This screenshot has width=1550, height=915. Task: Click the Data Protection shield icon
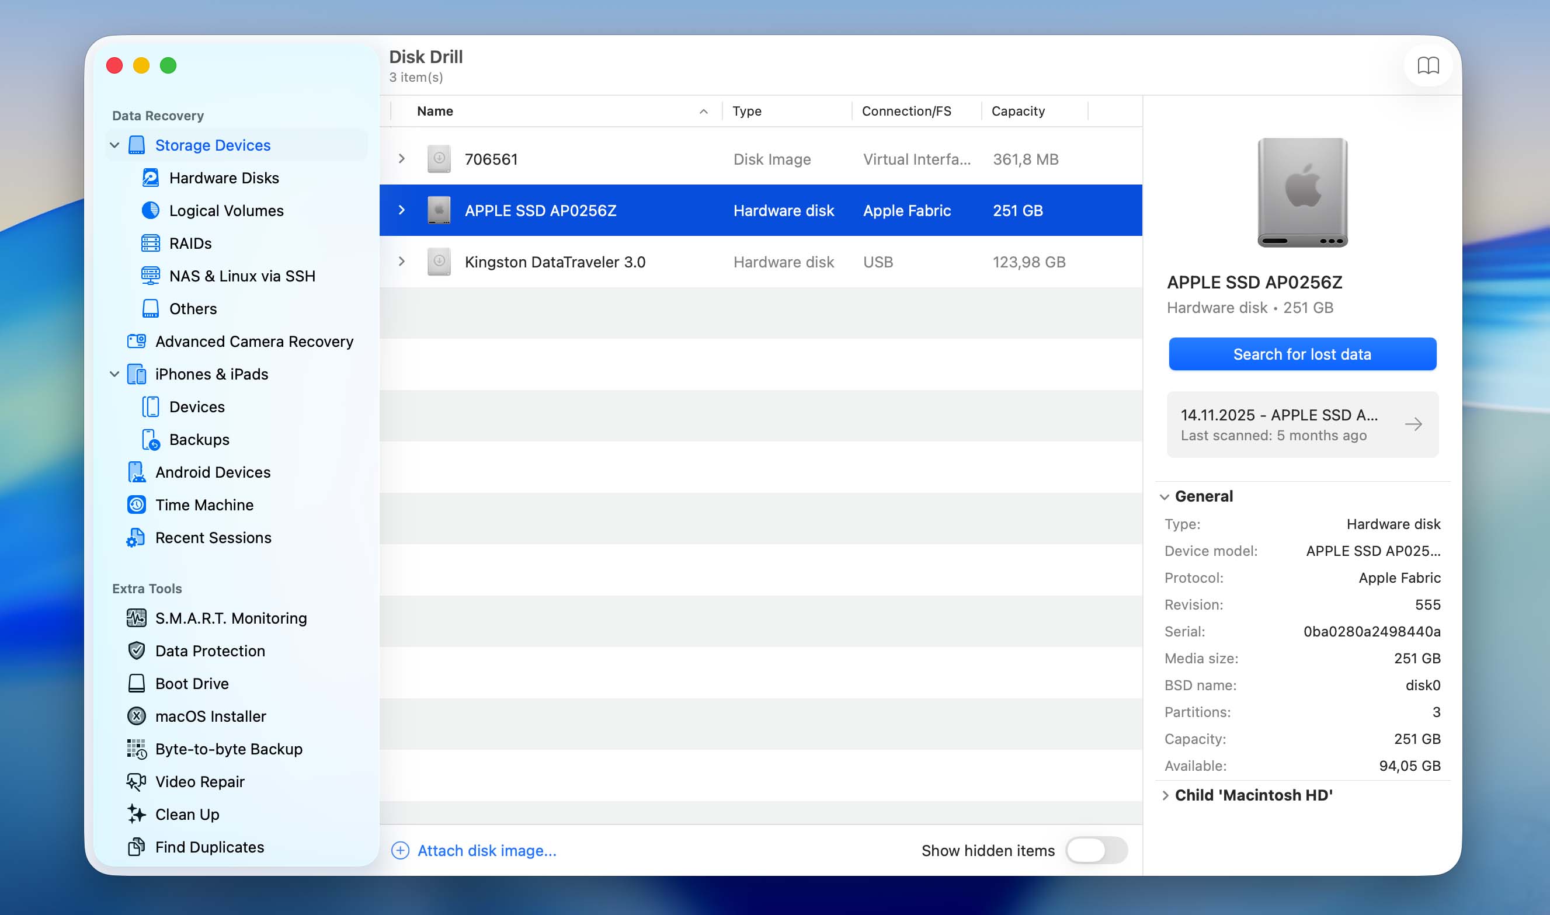(x=136, y=650)
